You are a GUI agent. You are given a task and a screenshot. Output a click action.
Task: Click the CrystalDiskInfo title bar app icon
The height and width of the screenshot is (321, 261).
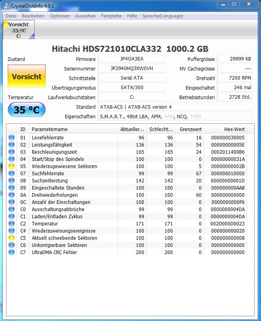tap(6, 6)
